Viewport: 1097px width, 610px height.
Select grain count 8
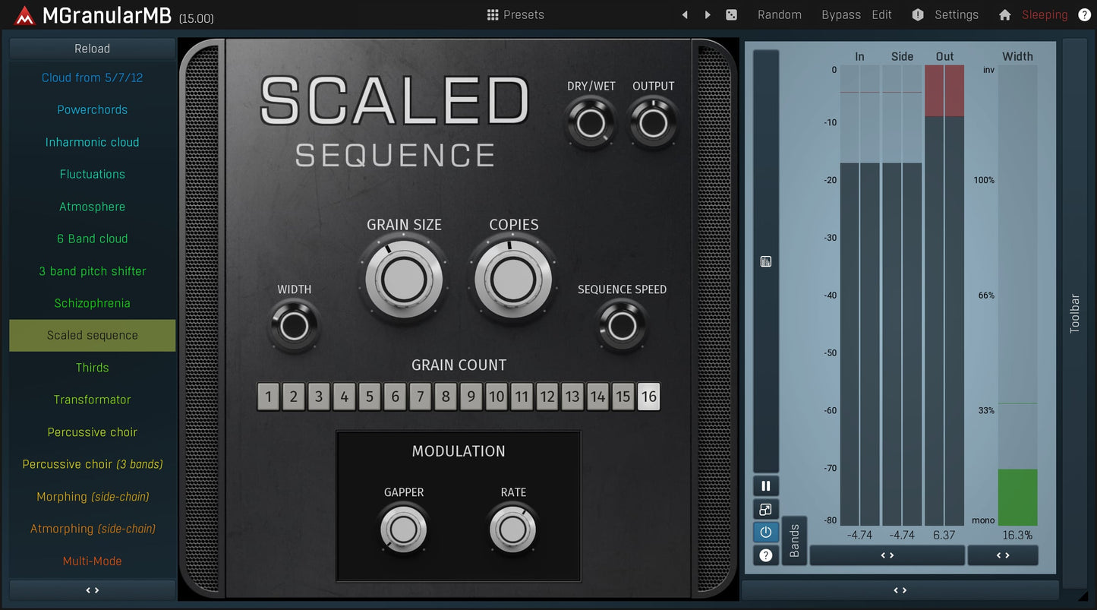[446, 397]
